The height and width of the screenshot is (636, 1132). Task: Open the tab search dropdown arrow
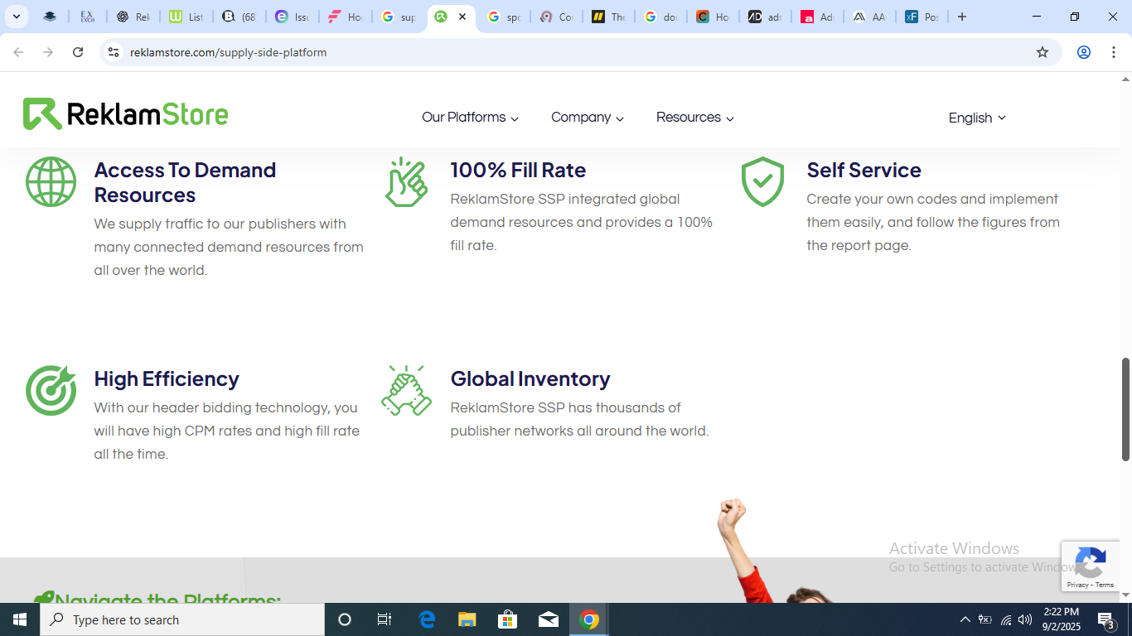point(16,17)
